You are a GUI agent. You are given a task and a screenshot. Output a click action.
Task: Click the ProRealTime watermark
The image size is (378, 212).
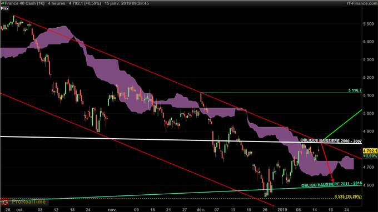[29, 202]
